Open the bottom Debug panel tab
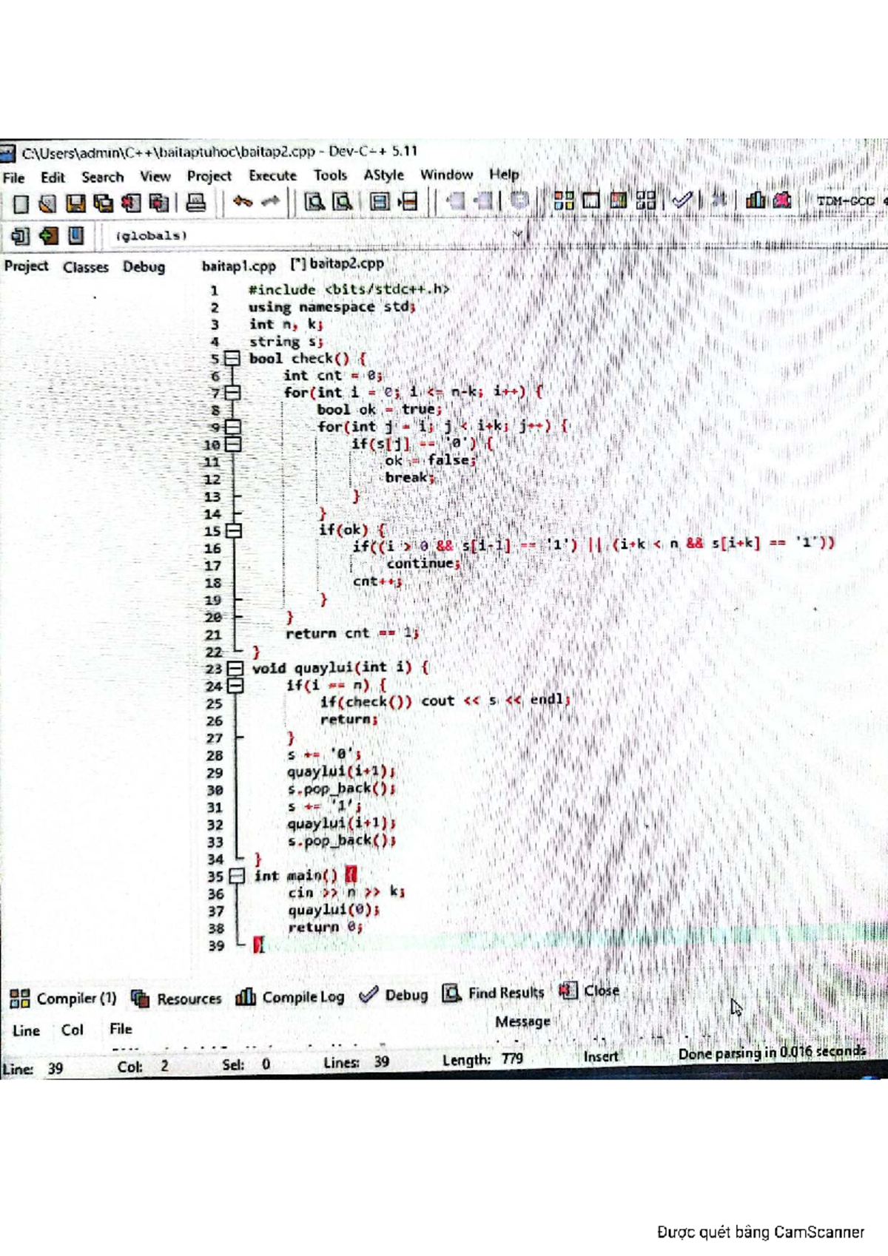The width and height of the screenshot is (888, 1256). tap(394, 995)
